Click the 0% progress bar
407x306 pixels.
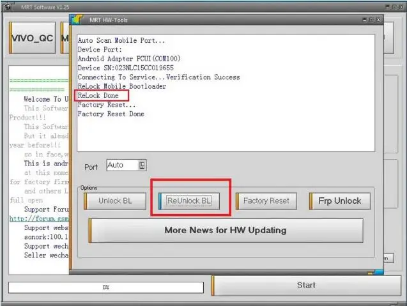(106, 287)
